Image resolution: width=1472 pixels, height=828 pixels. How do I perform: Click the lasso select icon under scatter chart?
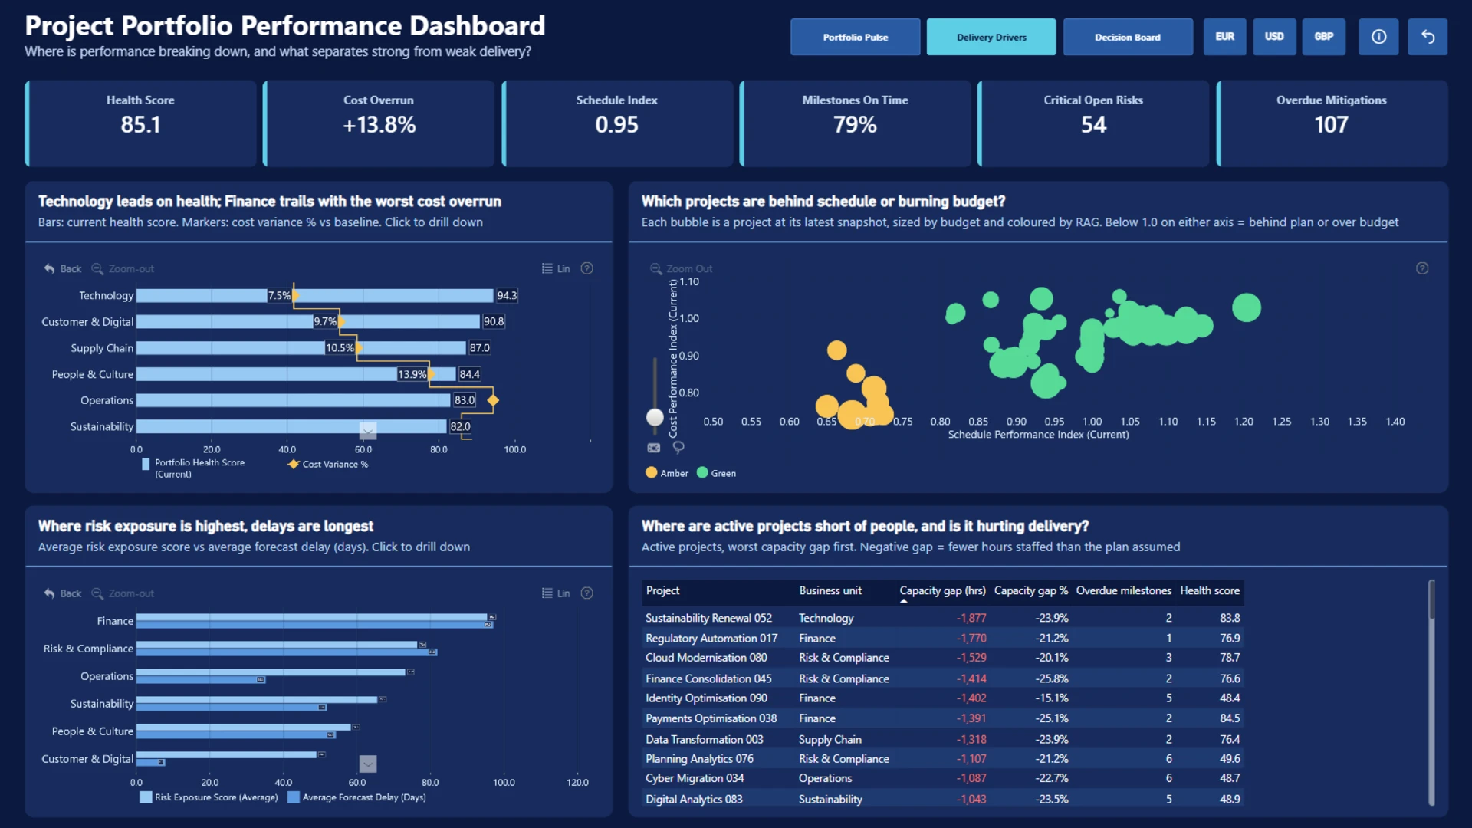(x=678, y=448)
